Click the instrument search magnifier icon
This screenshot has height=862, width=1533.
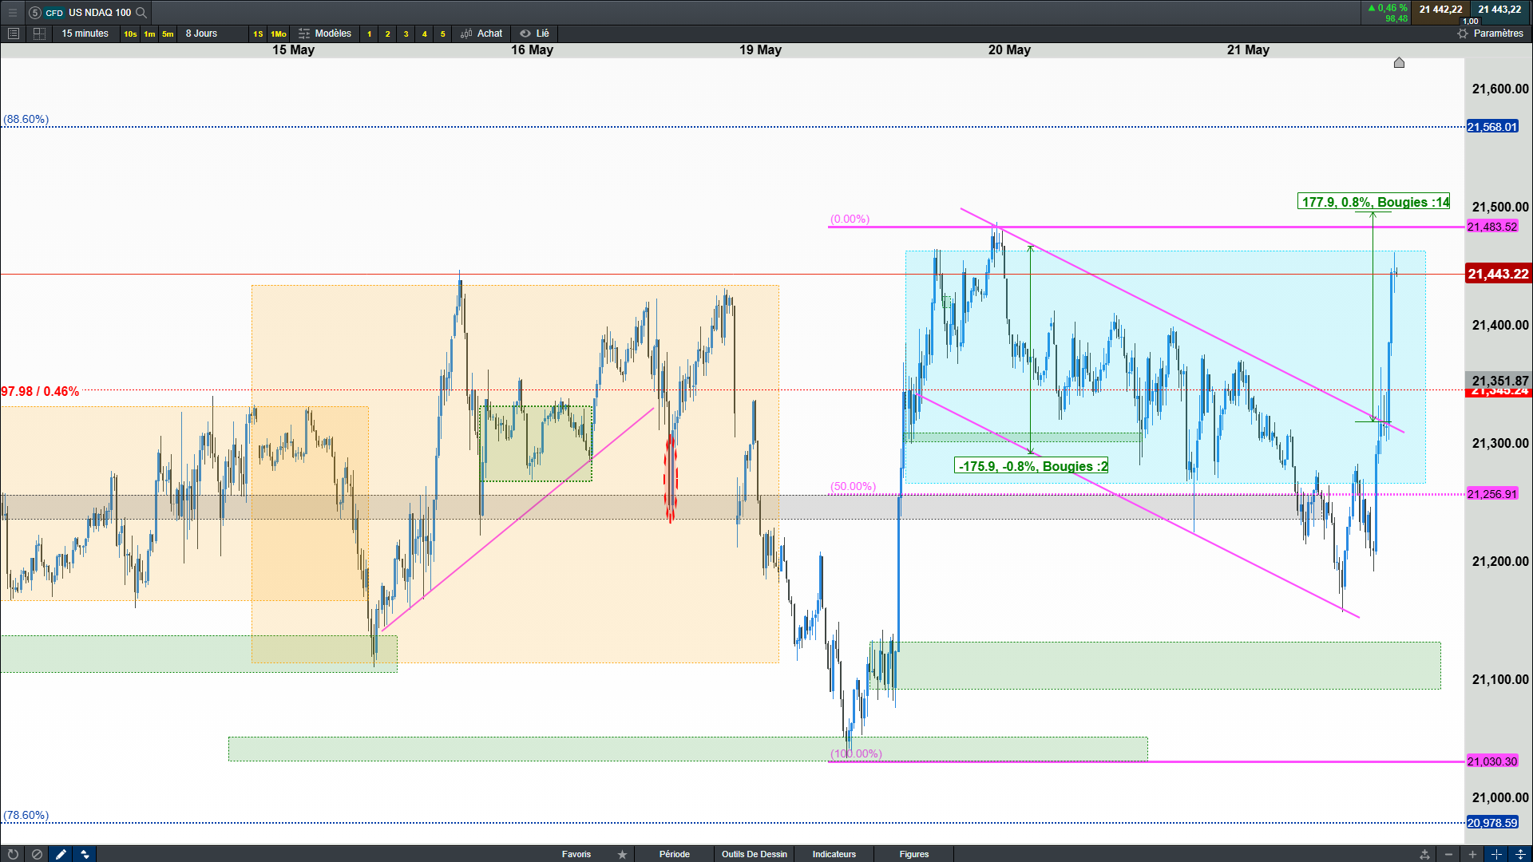pyautogui.click(x=141, y=12)
